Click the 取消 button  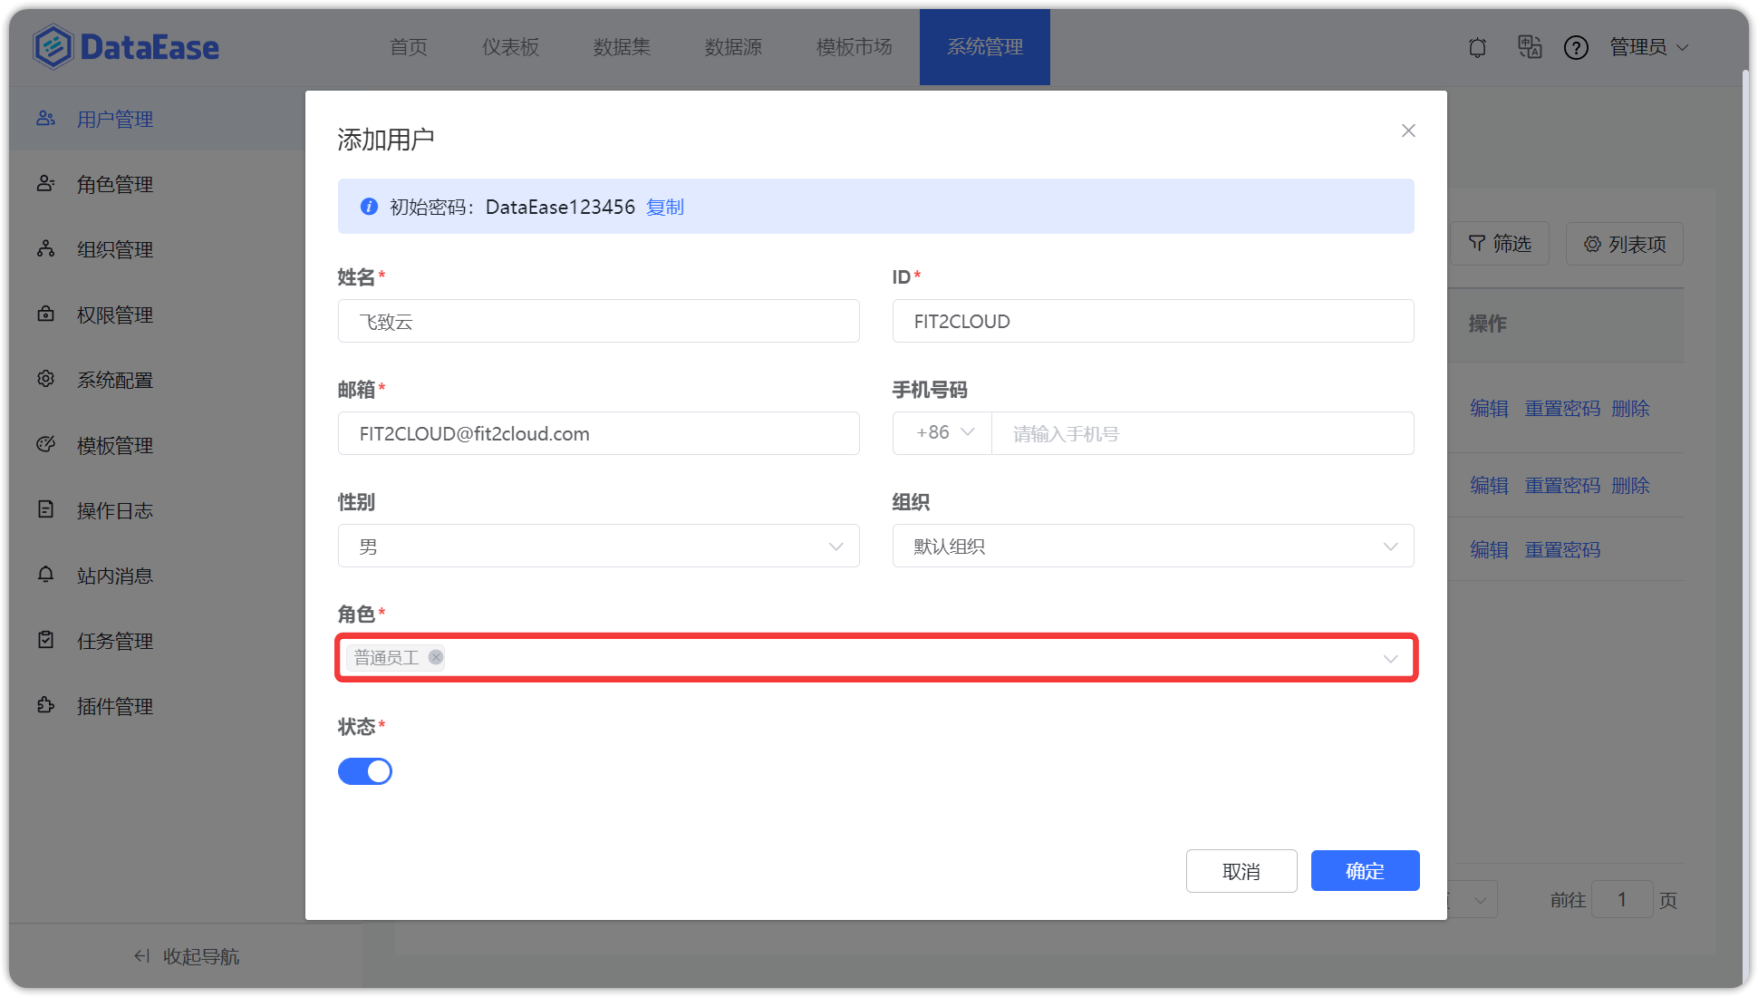point(1241,871)
